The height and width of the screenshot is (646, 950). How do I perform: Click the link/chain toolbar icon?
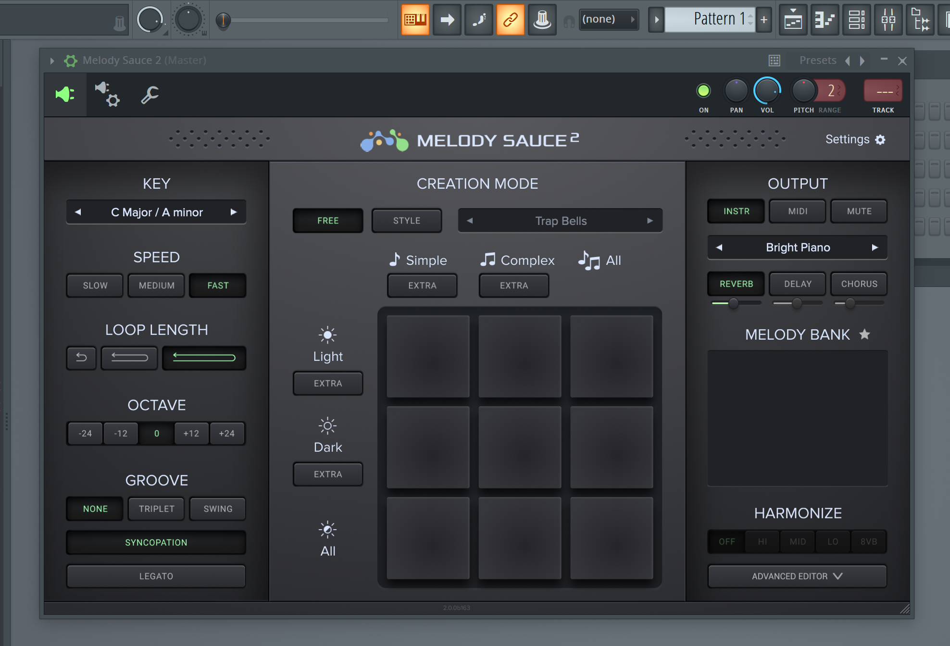[510, 20]
